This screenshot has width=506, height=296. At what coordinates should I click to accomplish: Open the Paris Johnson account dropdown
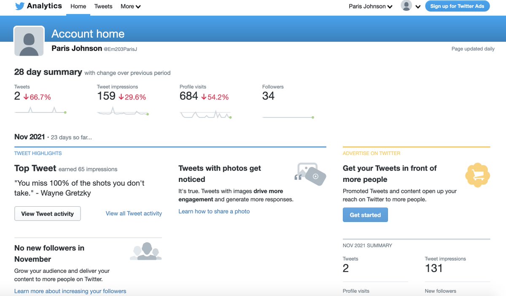(x=371, y=6)
